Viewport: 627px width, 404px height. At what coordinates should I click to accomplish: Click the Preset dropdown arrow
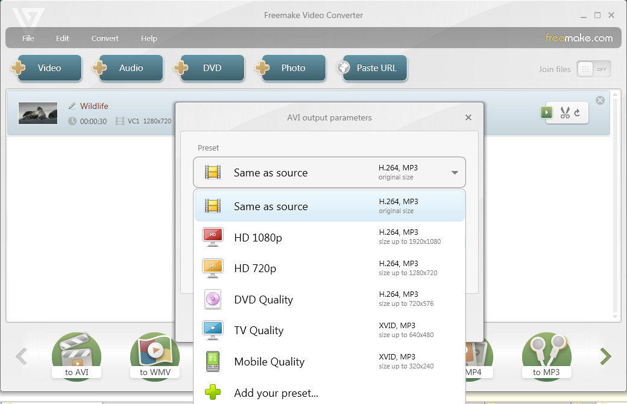click(455, 172)
